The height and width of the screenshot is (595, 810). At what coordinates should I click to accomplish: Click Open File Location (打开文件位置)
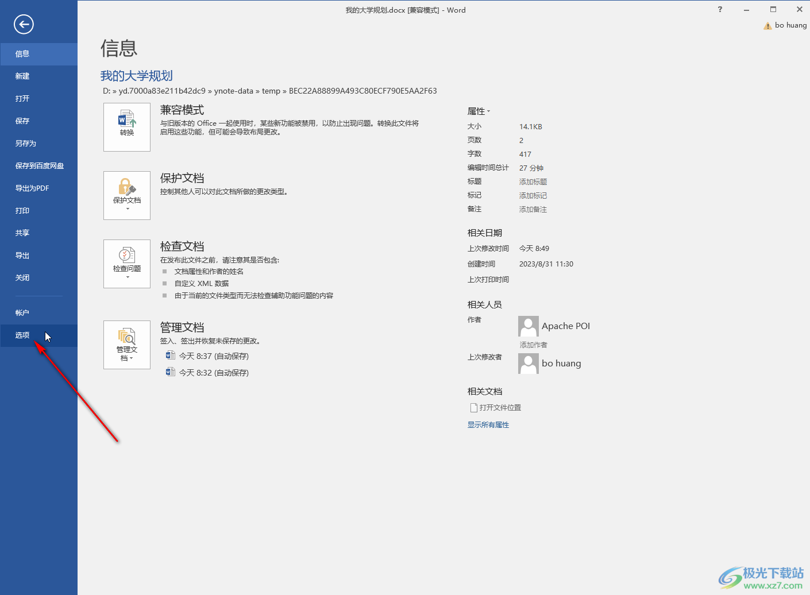coord(495,408)
